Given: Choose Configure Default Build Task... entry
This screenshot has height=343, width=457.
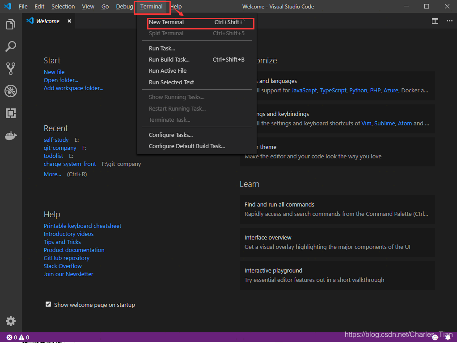Looking at the screenshot, I should point(197,146).
